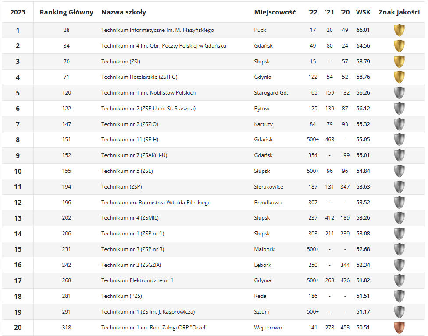Select Technikum nr 1 im. Boh. Załogi ORP "Orzeł"

154,328
